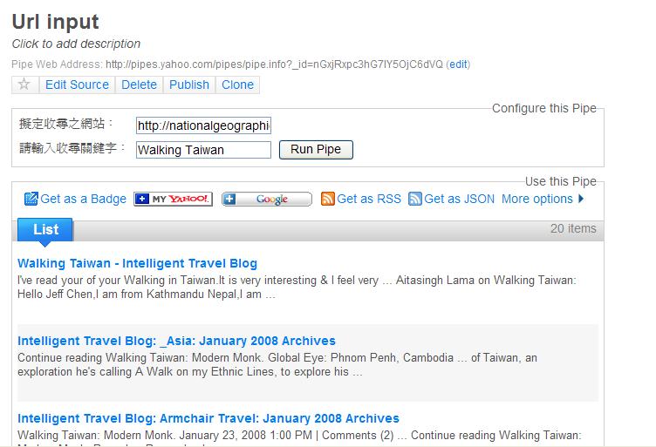656x447 pixels.
Task: Add pipe to My Yahoo button
Action: tap(173, 199)
